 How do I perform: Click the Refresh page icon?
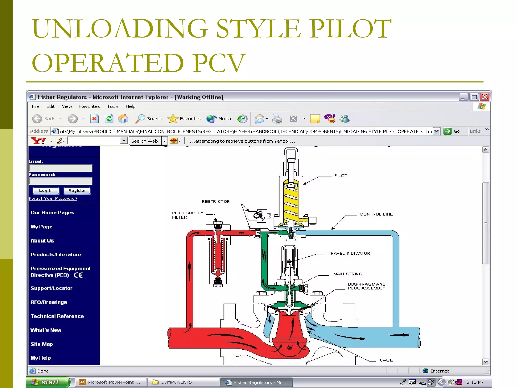[109, 119]
